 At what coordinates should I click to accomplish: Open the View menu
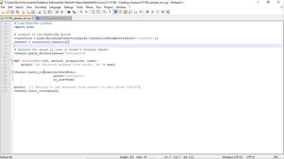coord(29,7)
